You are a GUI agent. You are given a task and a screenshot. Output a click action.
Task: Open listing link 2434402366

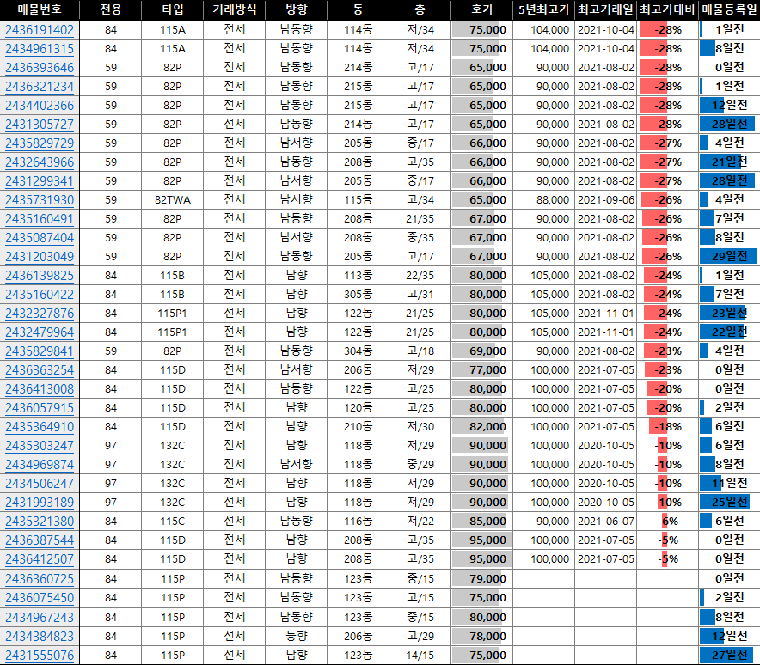point(40,106)
